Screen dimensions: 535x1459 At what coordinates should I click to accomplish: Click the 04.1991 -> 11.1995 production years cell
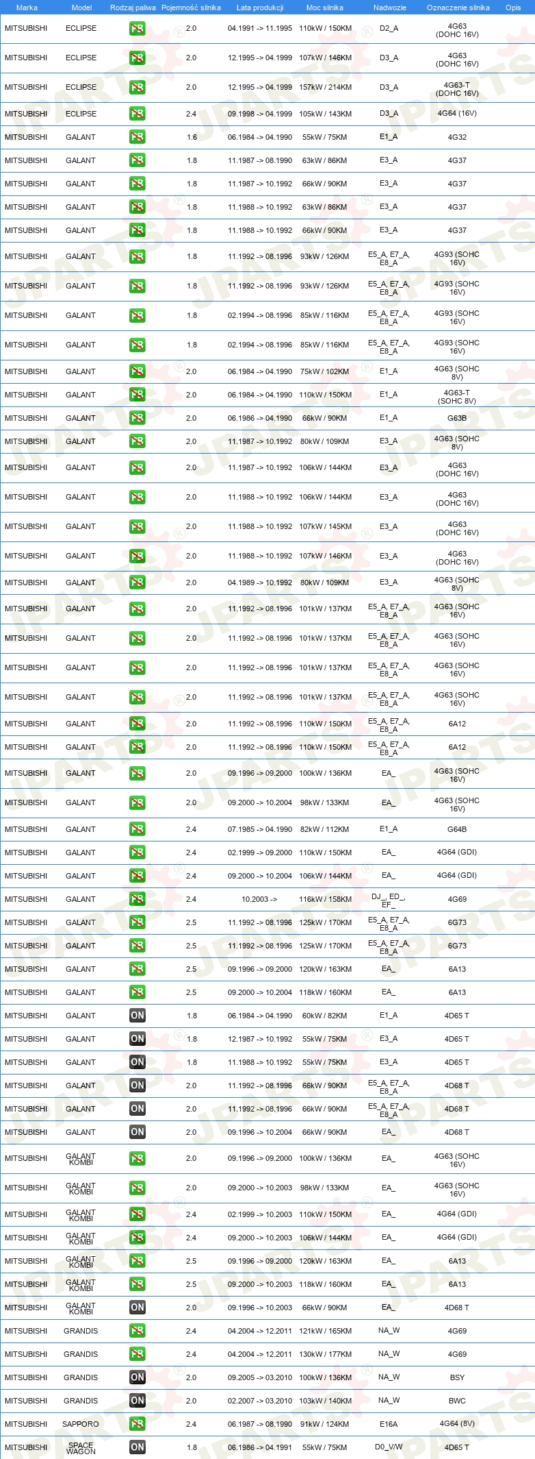(260, 29)
